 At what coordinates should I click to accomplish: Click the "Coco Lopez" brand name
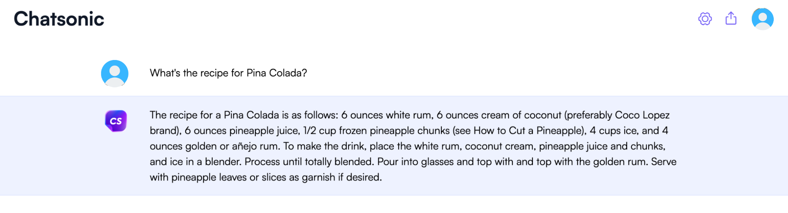point(642,115)
